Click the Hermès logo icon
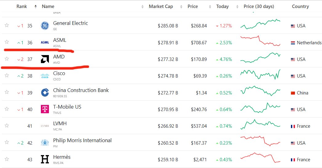 point(45,159)
